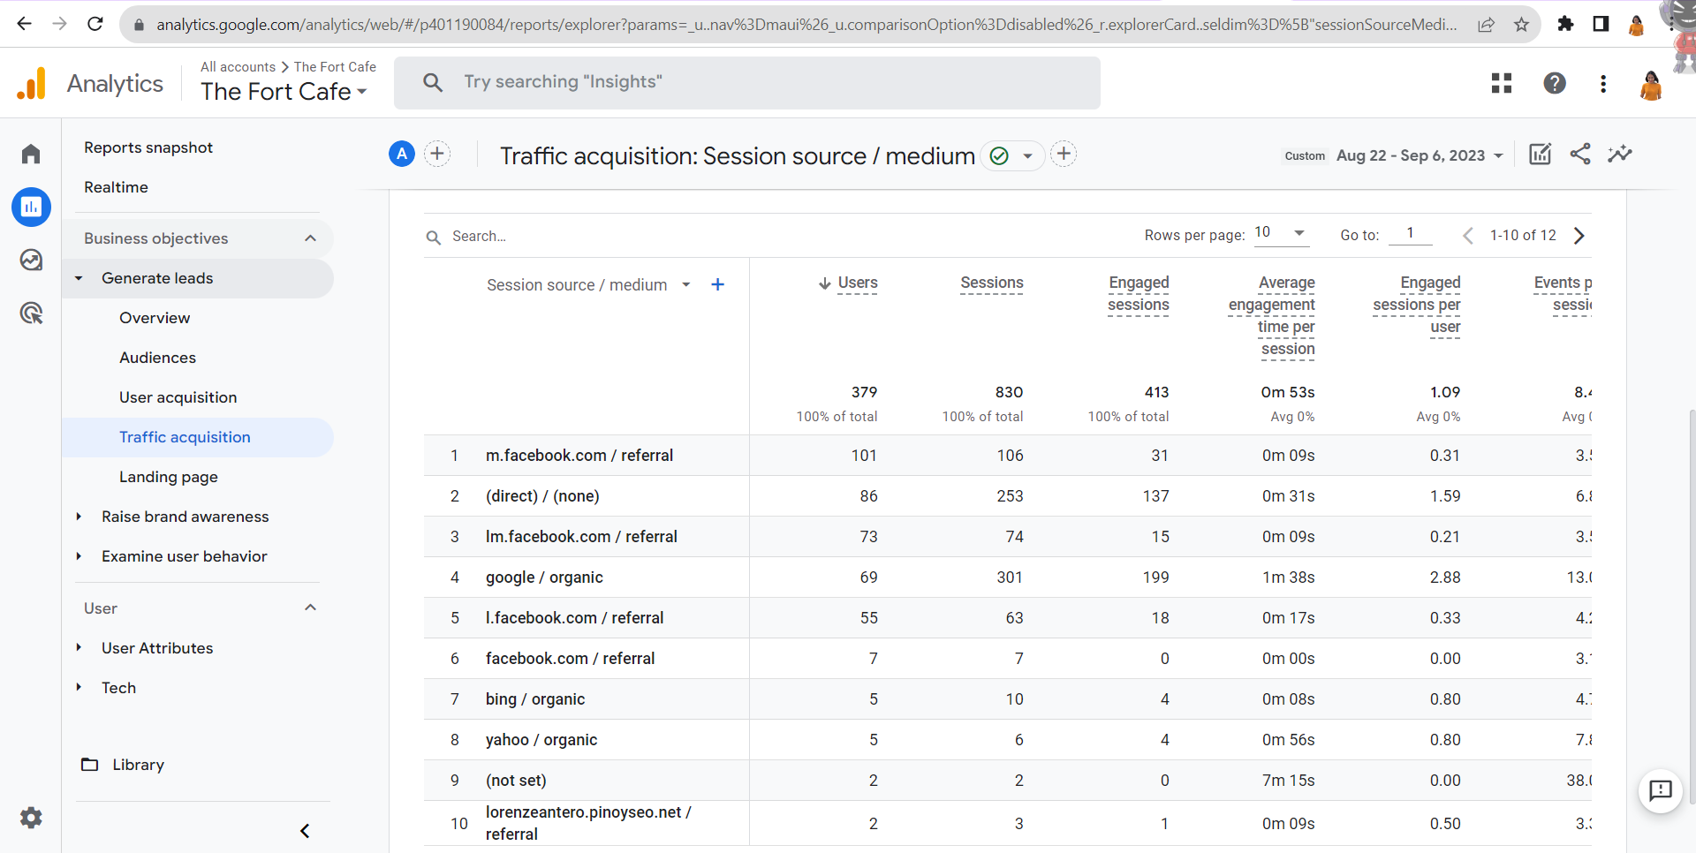Sort by Engaged sessions per user header
The image size is (1696, 853).
click(x=1417, y=305)
